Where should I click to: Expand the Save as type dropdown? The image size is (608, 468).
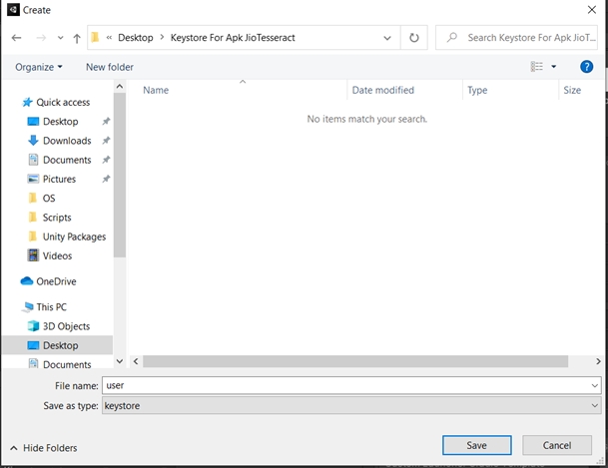point(595,406)
